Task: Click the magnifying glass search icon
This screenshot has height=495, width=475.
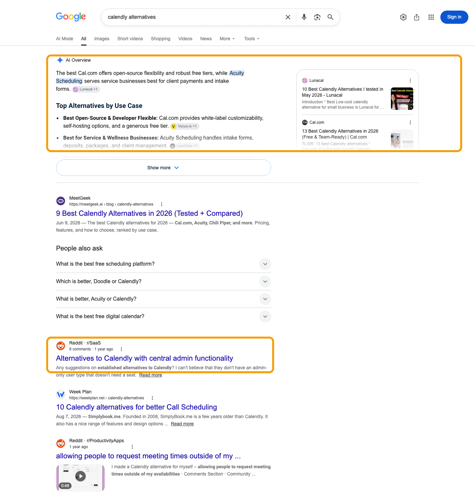Action: tap(330, 17)
